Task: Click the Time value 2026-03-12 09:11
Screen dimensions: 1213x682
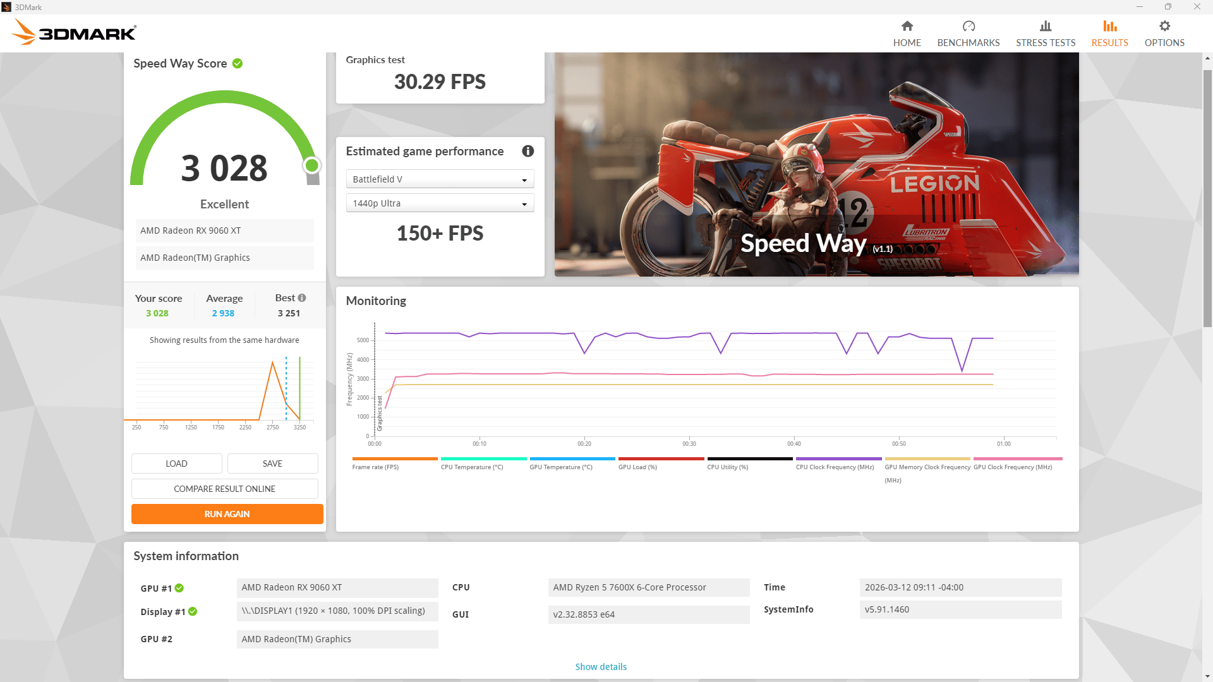Action: (960, 587)
